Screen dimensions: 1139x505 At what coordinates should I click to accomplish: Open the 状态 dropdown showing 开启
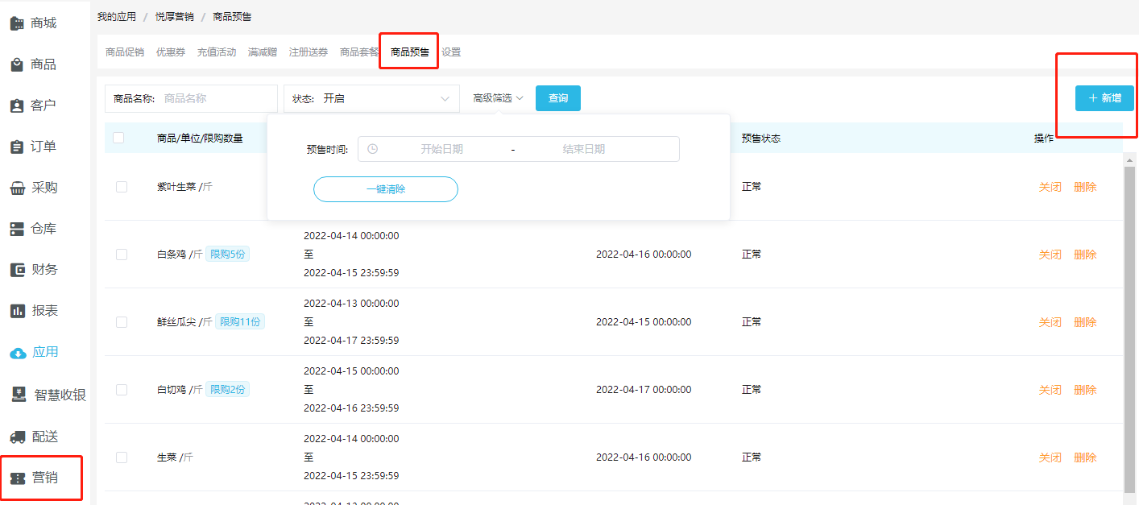click(x=371, y=98)
